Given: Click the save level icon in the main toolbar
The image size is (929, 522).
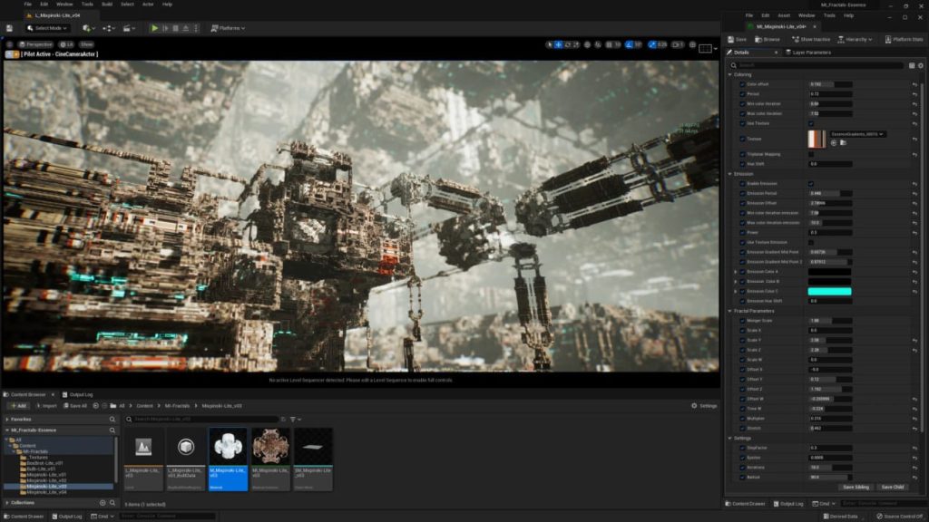Looking at the screenshot, I should pos(9,28).
